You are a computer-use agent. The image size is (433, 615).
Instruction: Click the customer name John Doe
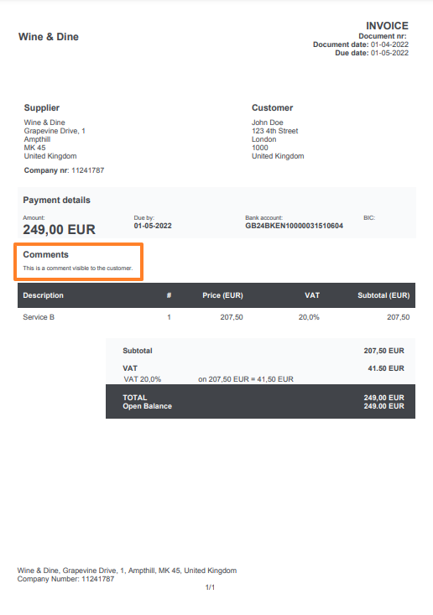[x=267, y=122]
